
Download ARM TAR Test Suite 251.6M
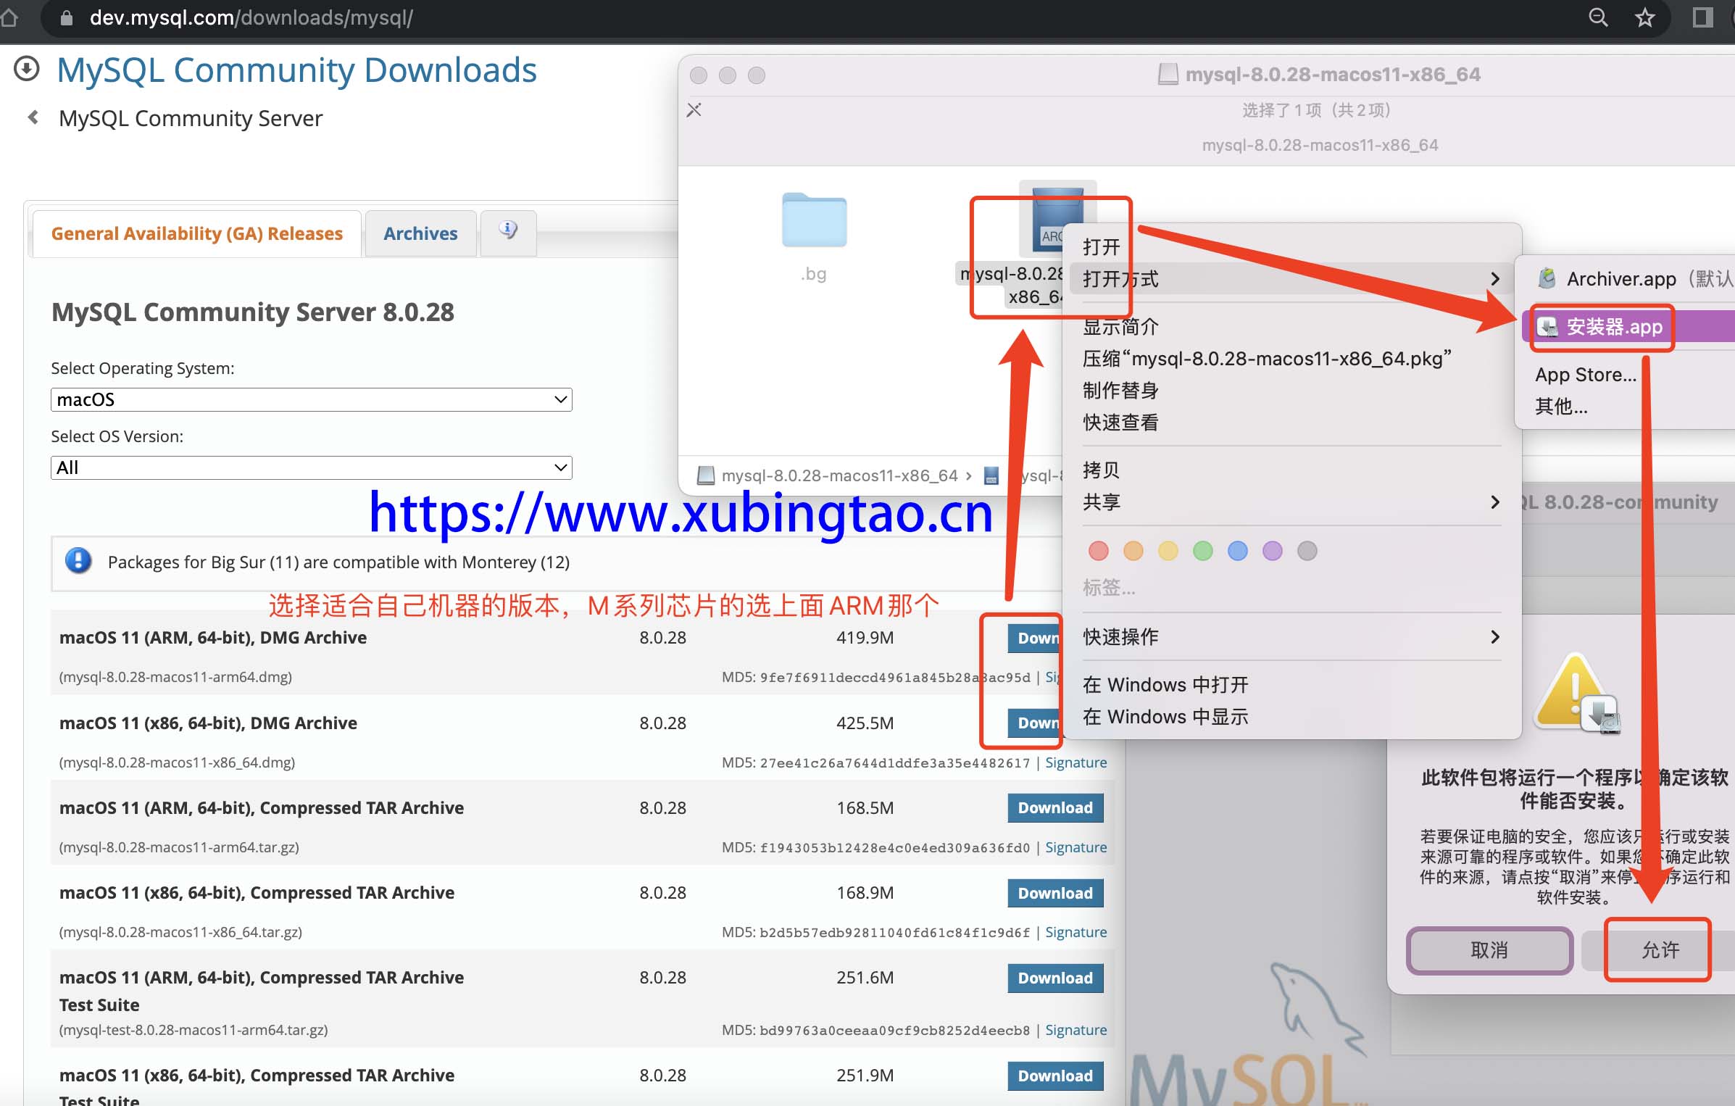coord(1055,978)
